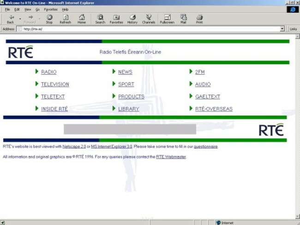Click the Forward toolbar button

coord(30,19)
